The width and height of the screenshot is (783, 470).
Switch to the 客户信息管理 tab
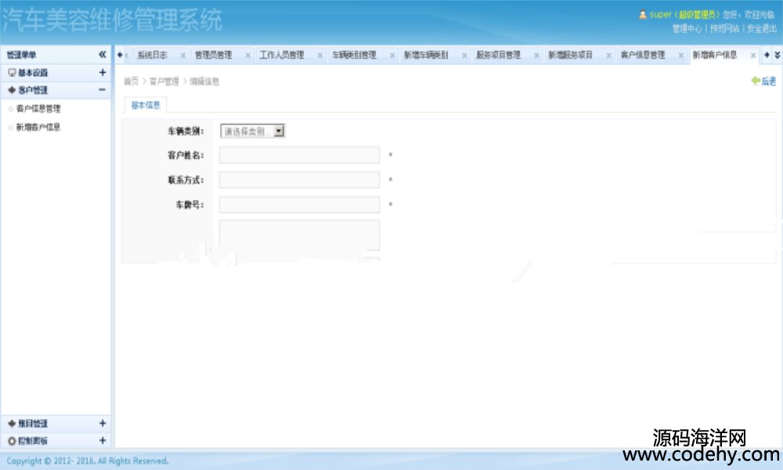point(642,56)
